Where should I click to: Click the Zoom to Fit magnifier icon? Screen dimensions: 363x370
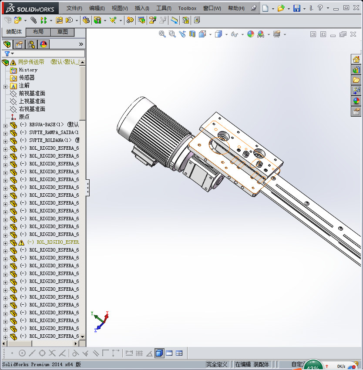tap(162, 34)
